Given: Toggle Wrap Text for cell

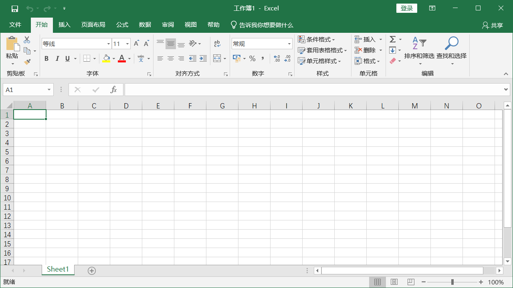Looking at the screenshot, I should coord(217,44).
